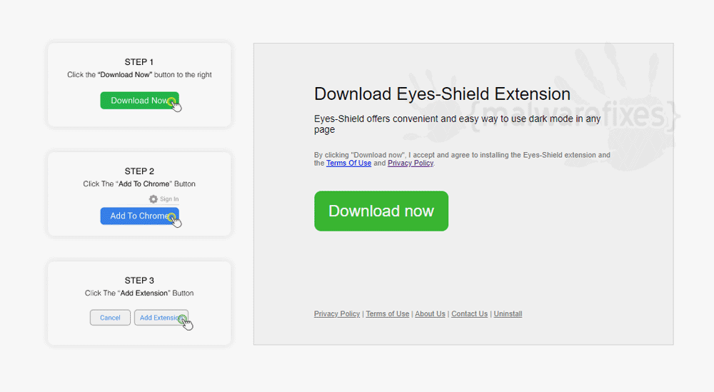The image size is (714, 392).
Task: Click the Download Eyes-Shield Extension heading
Action: coord(442,94)
